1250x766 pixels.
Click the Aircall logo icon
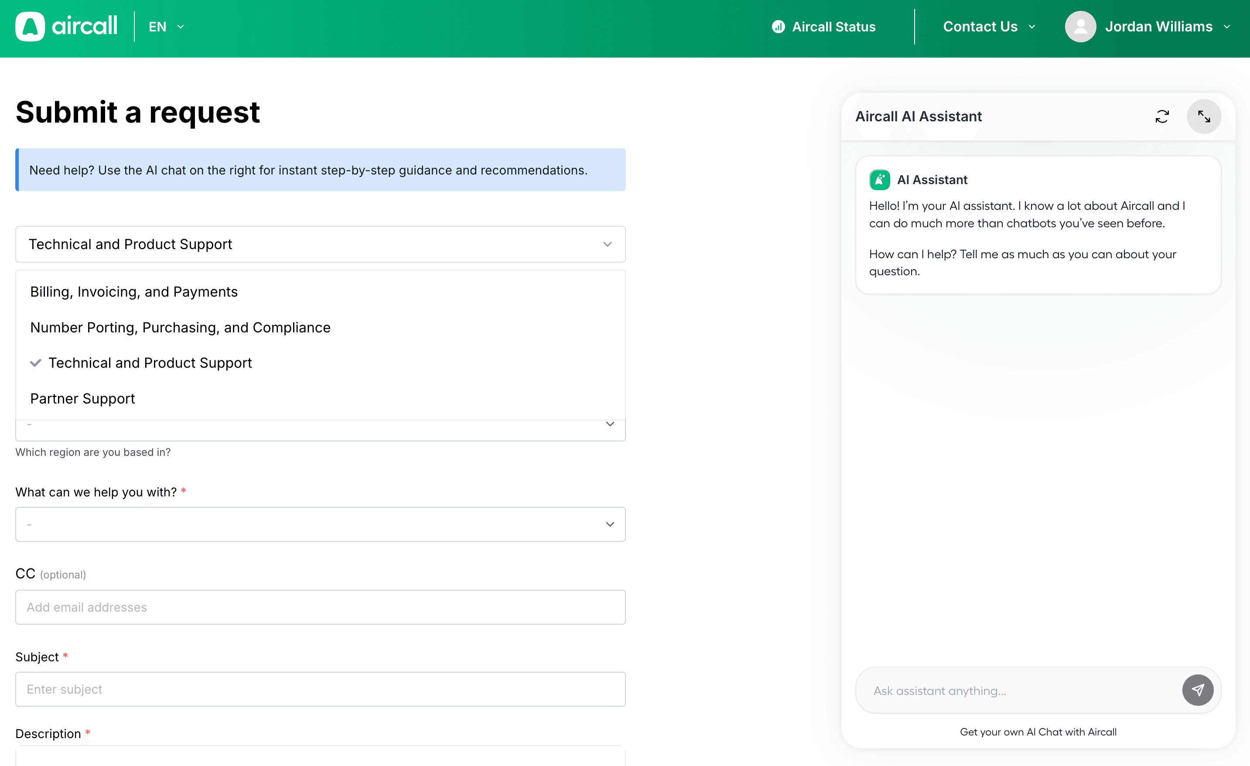(x=30, y=26)
